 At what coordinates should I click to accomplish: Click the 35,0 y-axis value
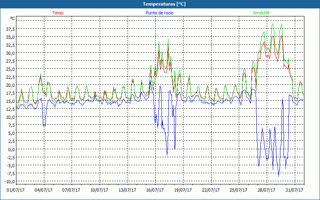coord(10,37)
